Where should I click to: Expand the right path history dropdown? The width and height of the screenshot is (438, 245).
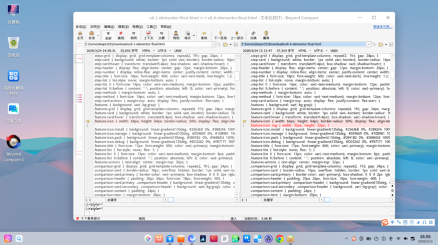pos(369,44)
